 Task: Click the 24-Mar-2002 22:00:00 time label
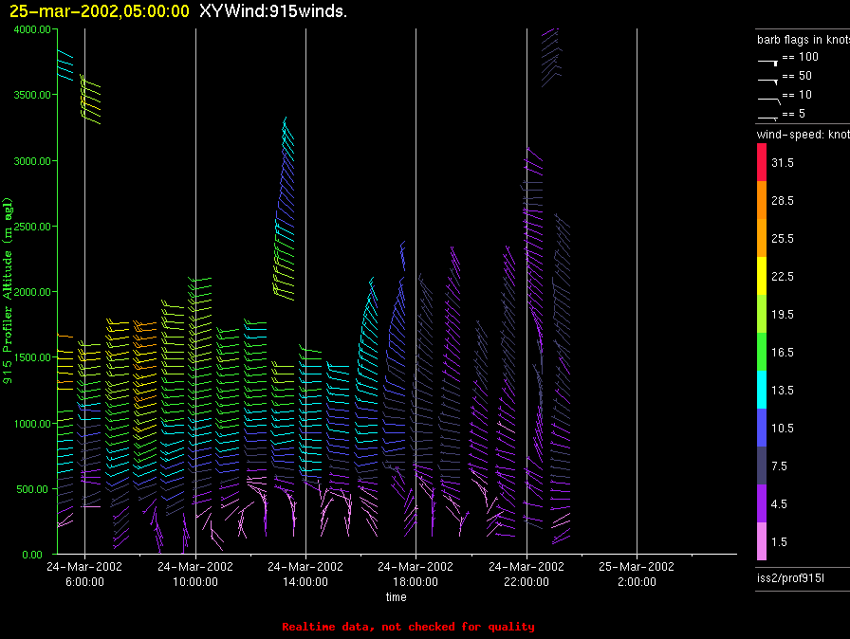click(527, 573)
